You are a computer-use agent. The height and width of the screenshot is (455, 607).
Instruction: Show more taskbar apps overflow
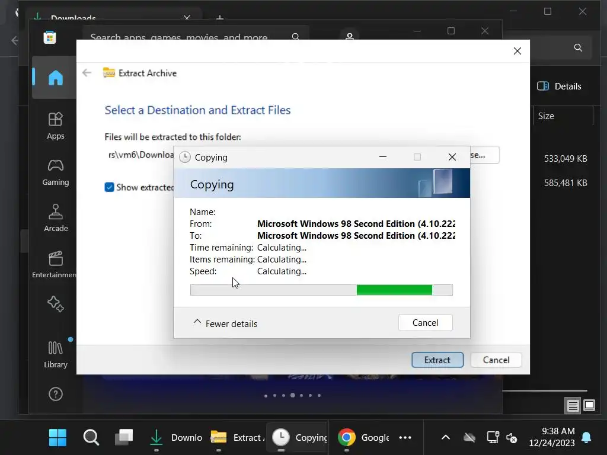405,437
